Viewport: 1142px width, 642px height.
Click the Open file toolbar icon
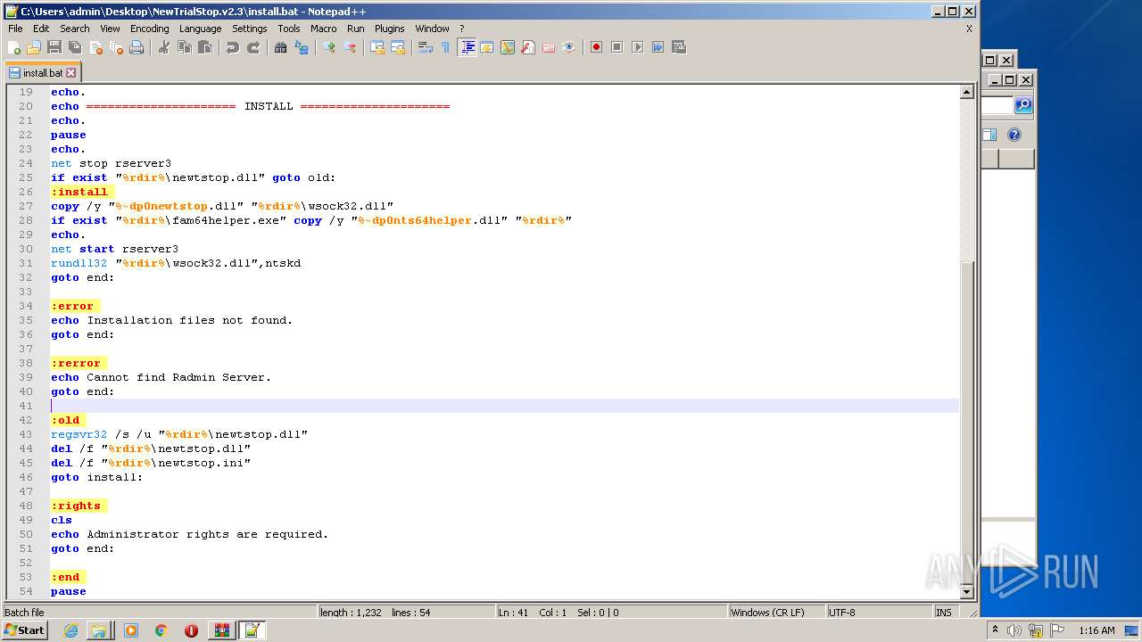coord(34,47)
